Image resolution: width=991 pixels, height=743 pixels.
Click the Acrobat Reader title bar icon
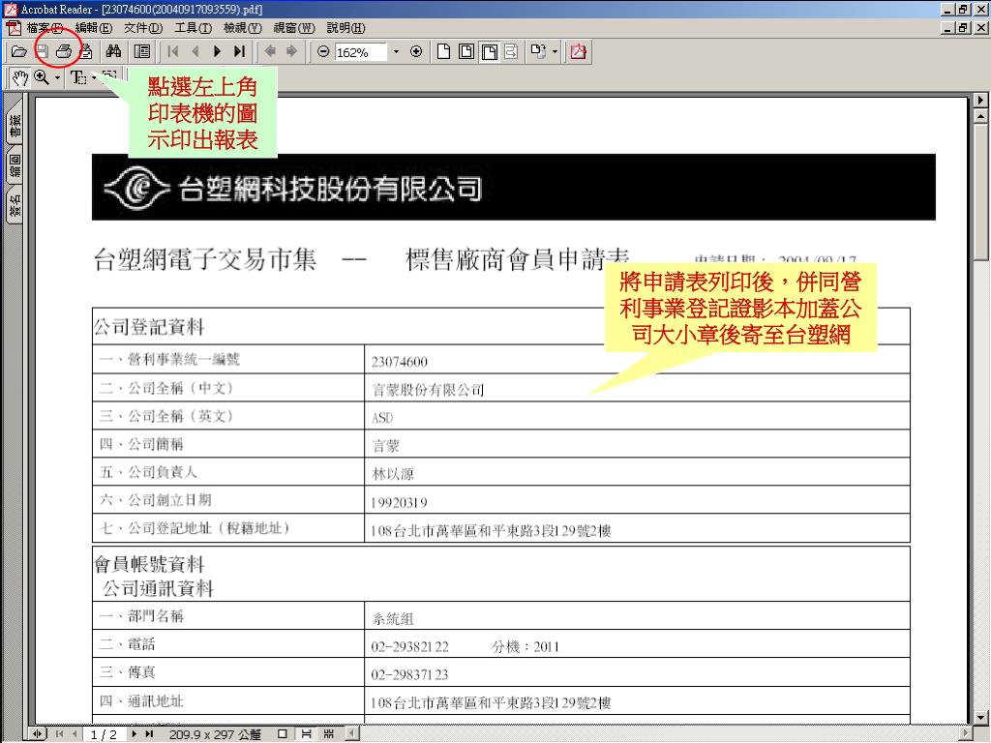tap(10, 9)
